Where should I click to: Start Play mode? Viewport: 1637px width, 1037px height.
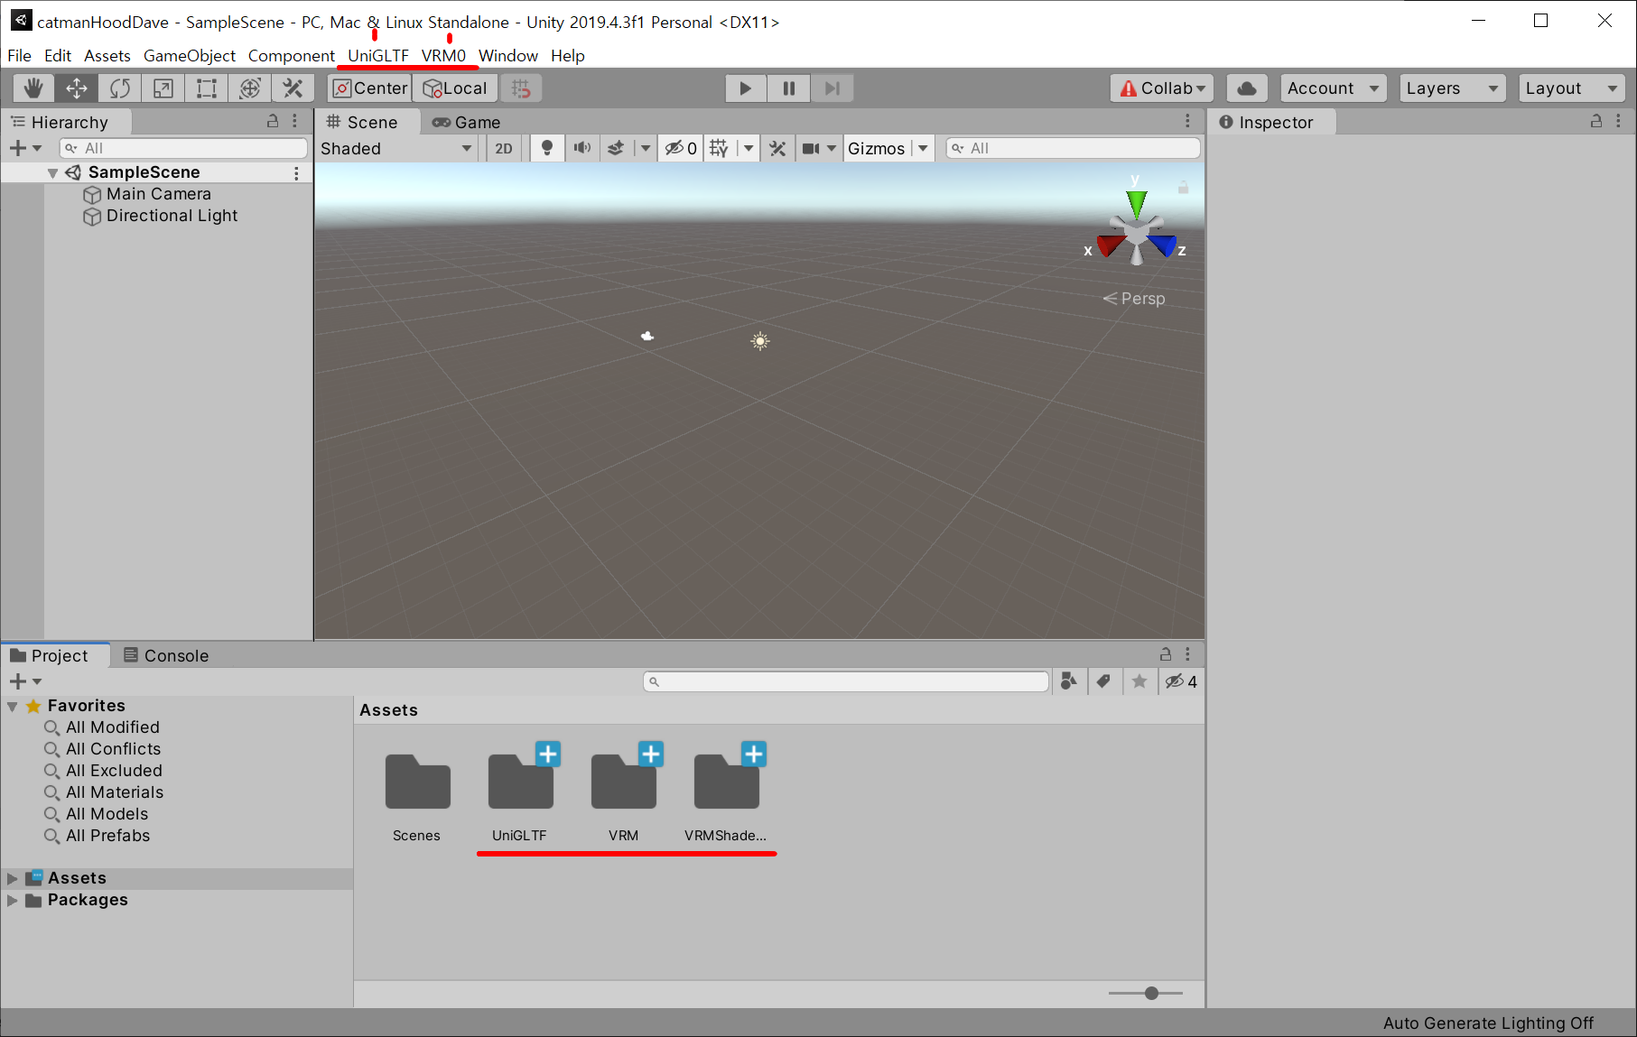746,88
